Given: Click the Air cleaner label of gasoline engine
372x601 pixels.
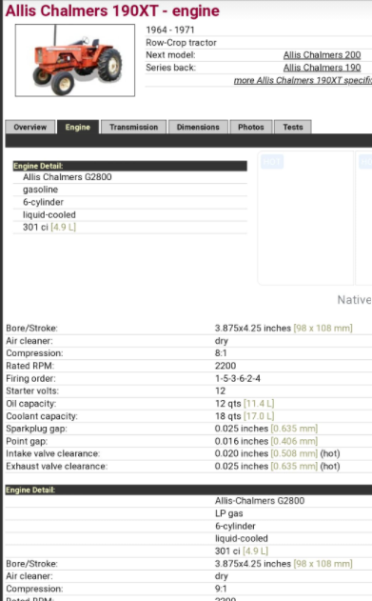Looking at the screenshot, I should point(29,341).
